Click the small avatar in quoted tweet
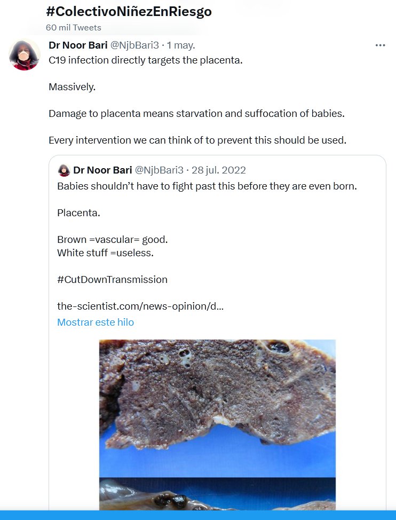Screen dimensions: 396x520 click(64, 170)
